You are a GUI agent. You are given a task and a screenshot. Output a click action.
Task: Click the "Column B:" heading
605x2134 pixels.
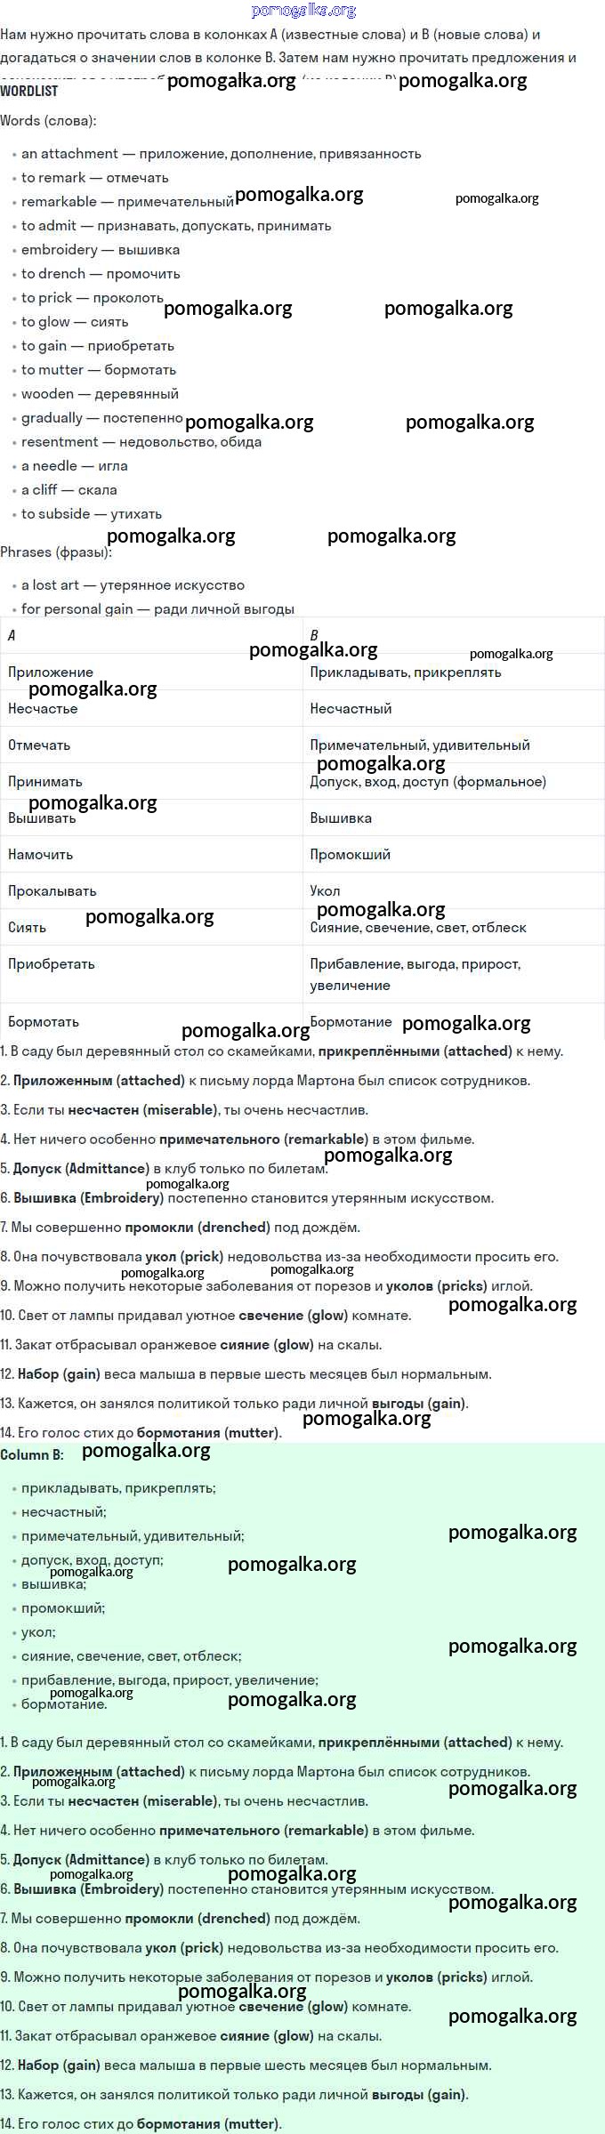[32, 1455]
